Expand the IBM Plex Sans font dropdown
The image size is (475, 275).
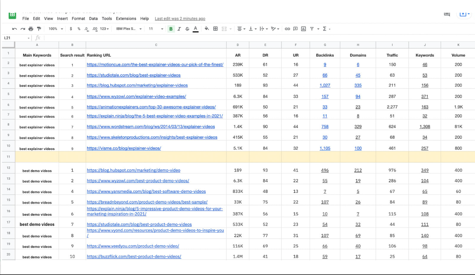[x=129, y=29]
